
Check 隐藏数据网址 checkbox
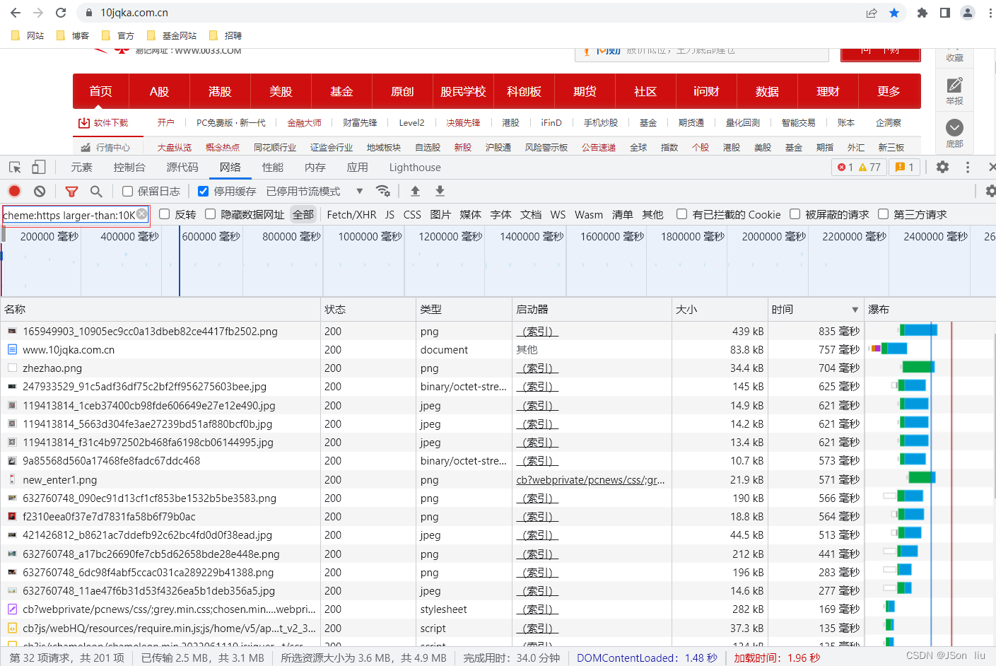coord(210,214)
